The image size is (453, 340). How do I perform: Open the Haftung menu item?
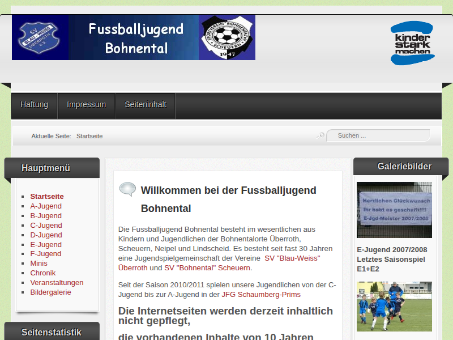[x=35, y=105]
